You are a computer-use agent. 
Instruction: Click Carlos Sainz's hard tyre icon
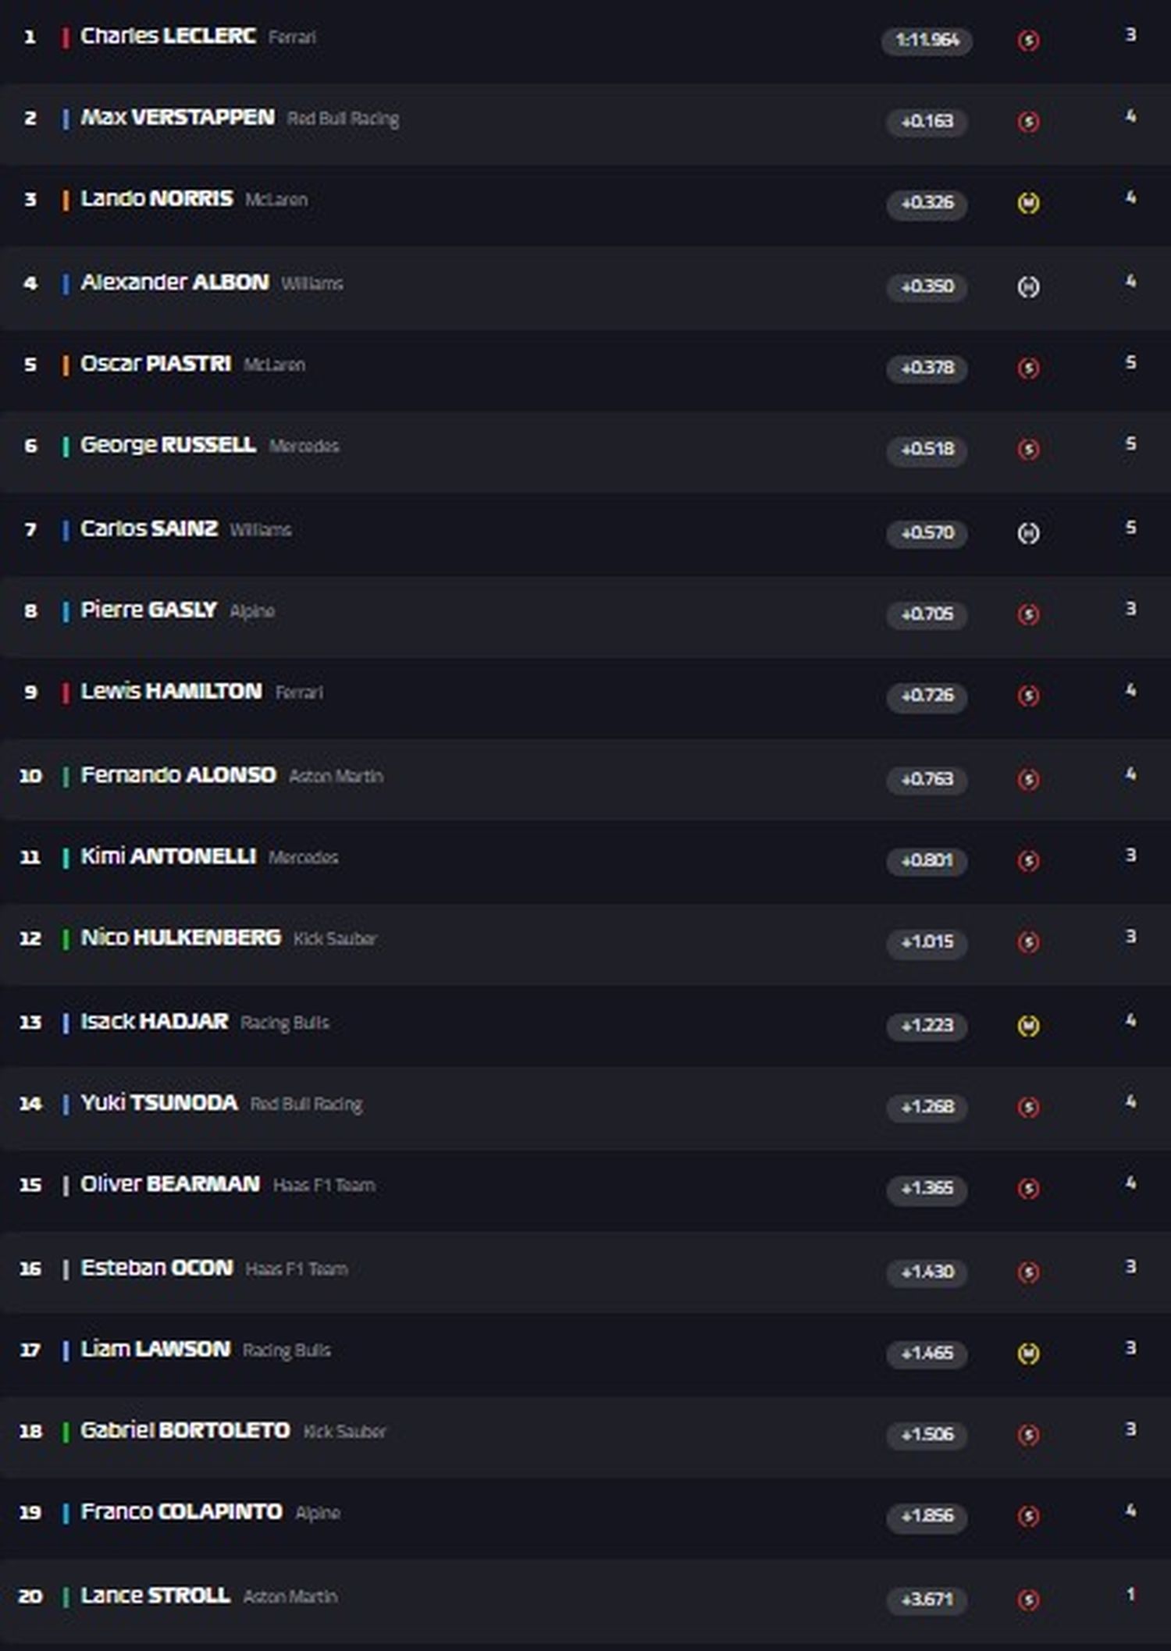click(x=1028, y=533)
